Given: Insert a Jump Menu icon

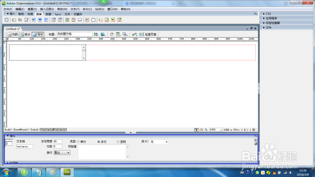Looking at the screenshot, I should 60,20.
